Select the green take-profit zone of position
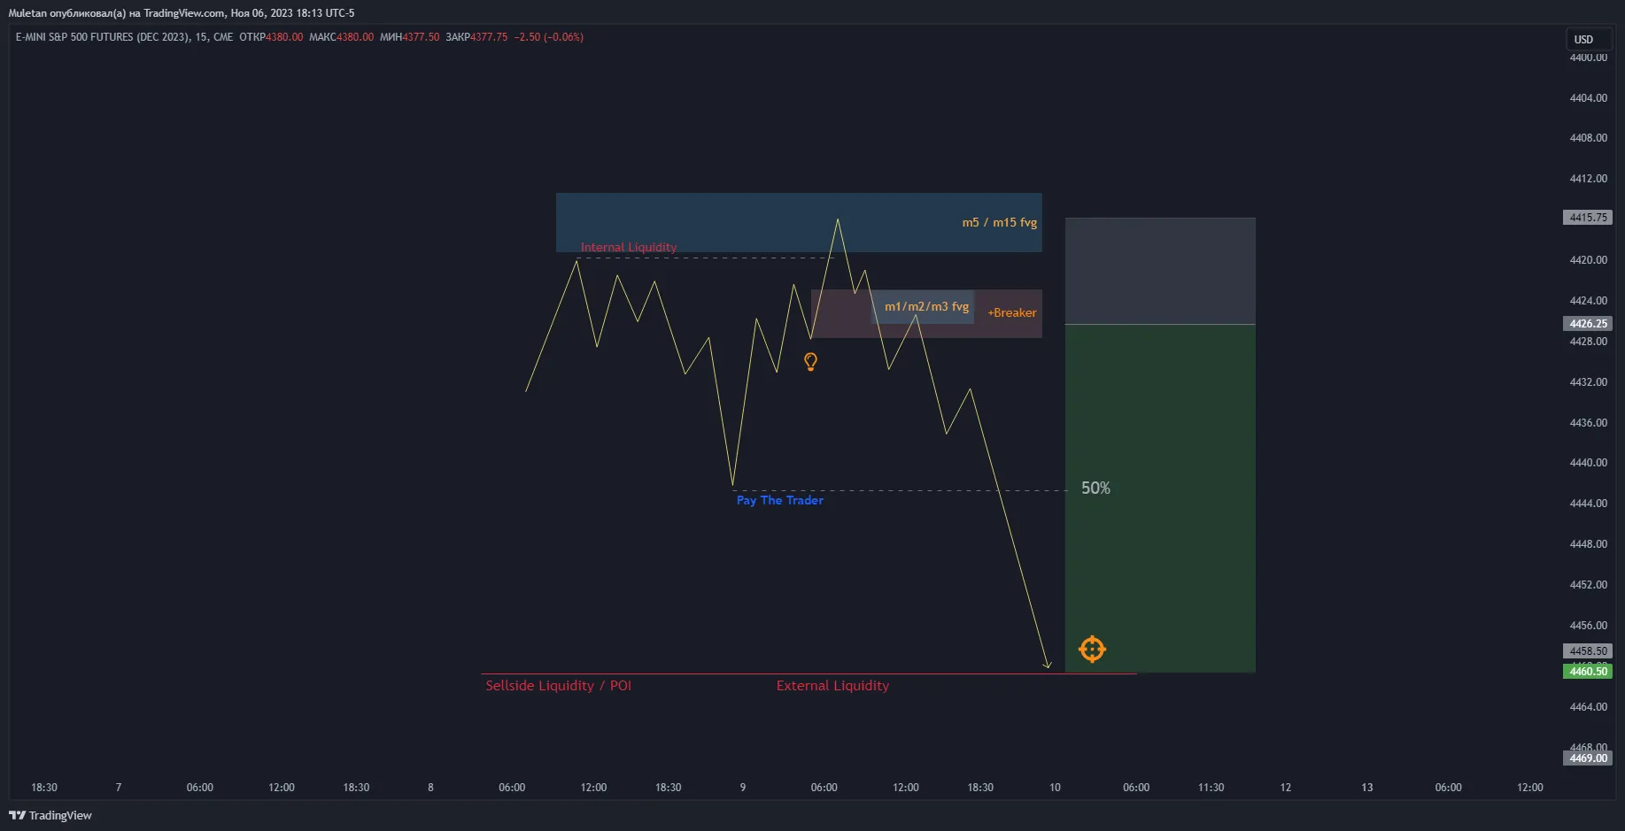The width and height of the screenshot is (1625, 831). 1160,531
